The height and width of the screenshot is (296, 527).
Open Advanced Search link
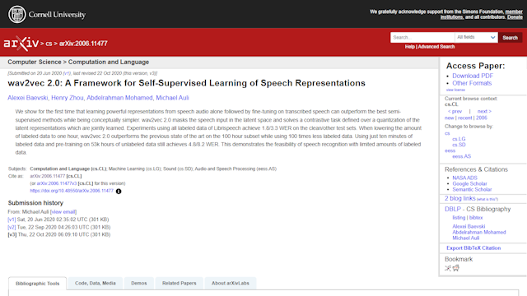(436, 47)
